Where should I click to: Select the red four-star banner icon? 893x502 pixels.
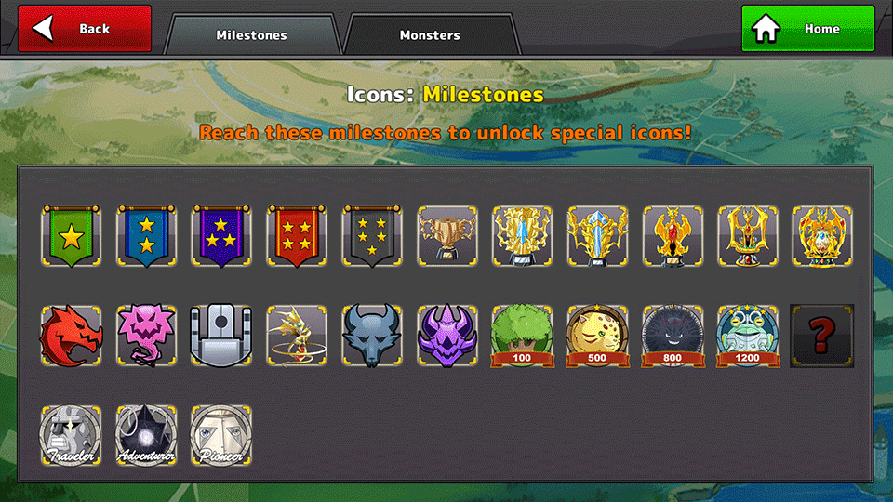(297, 236)
